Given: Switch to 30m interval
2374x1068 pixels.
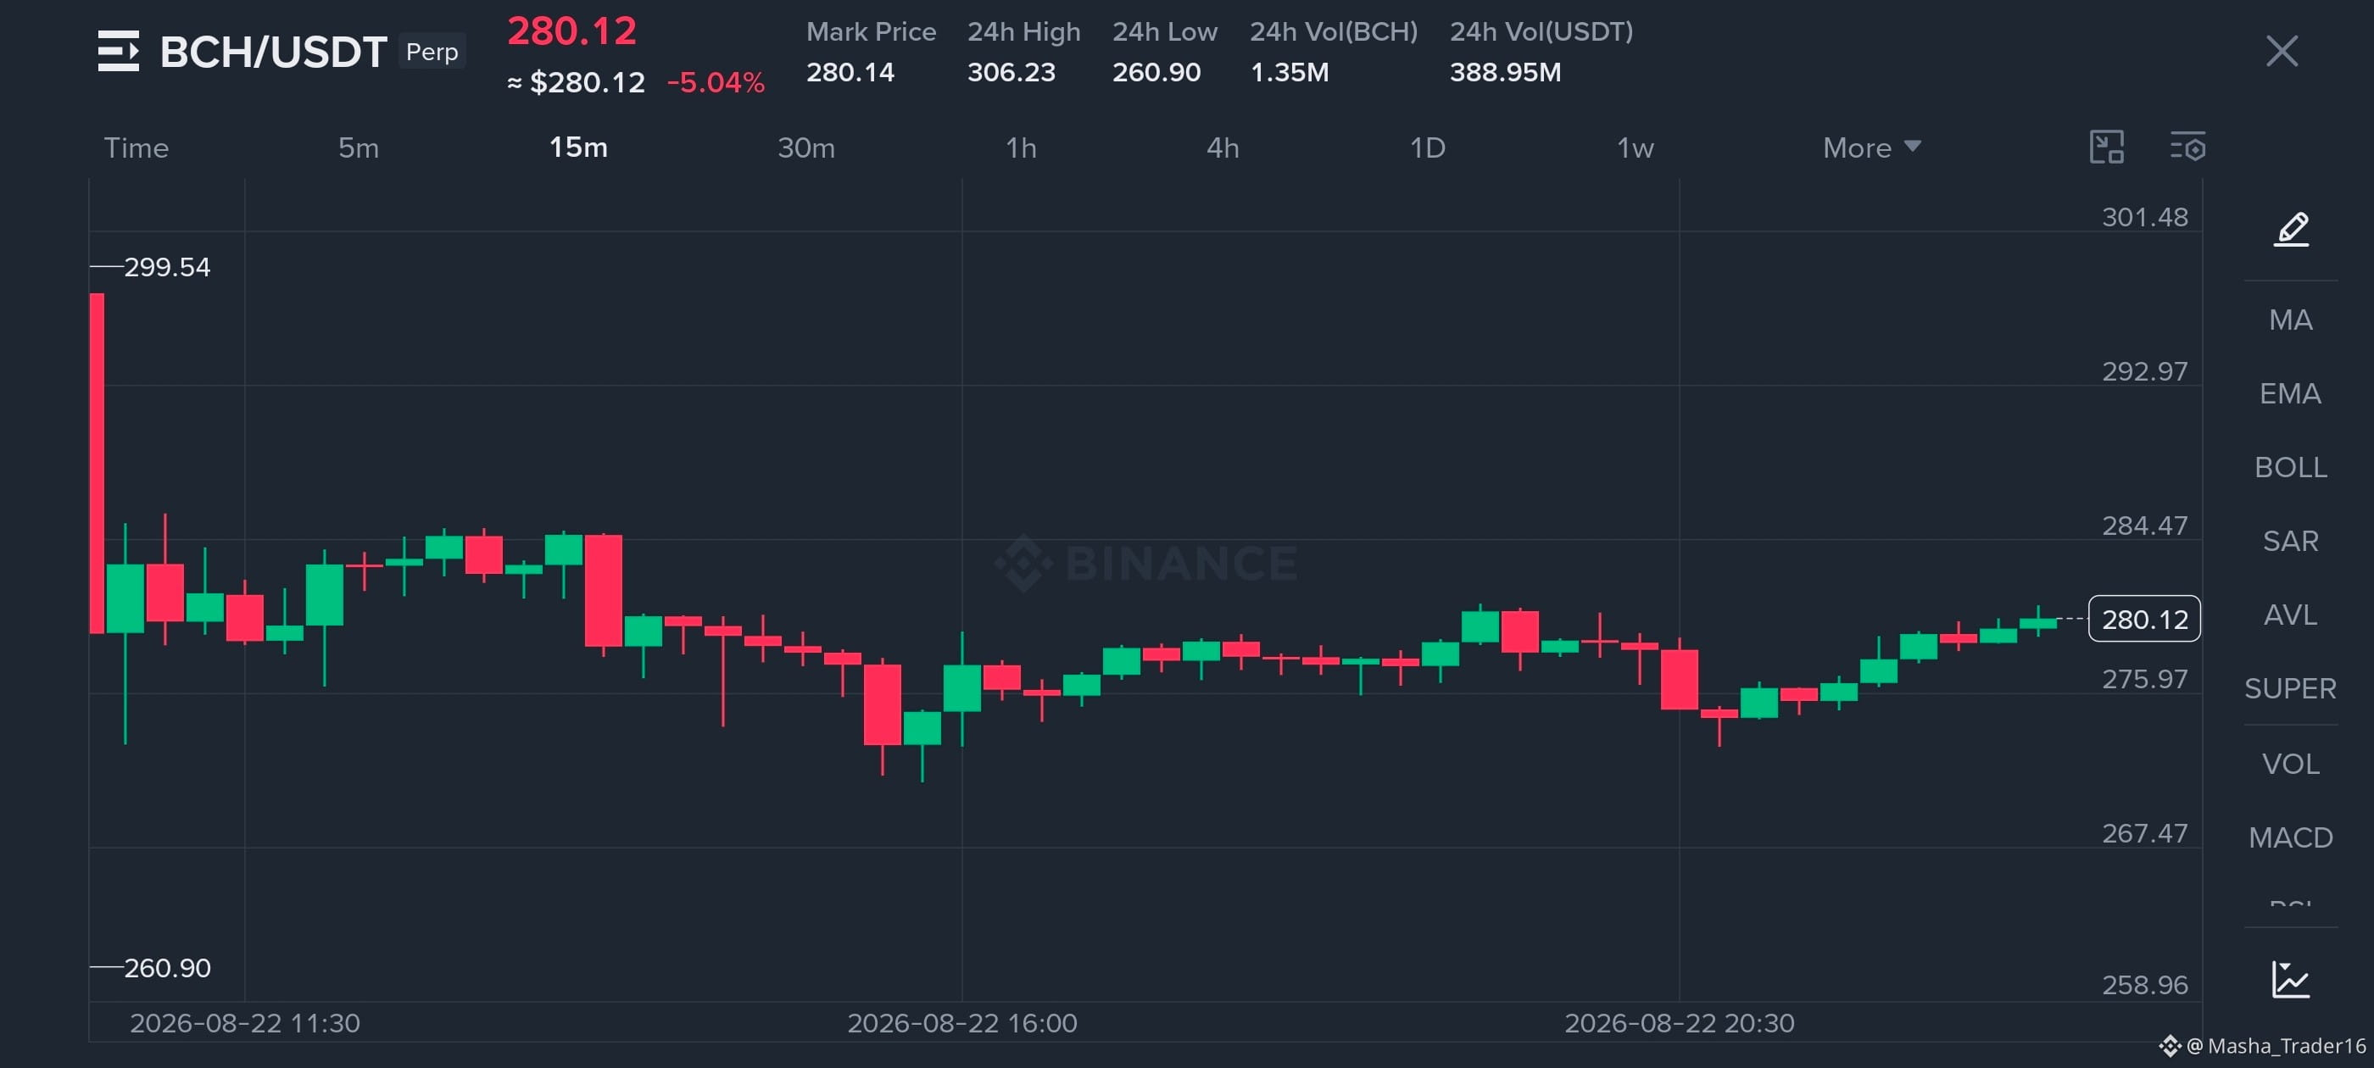Looking at the screenshot, I should coord(806,147).
